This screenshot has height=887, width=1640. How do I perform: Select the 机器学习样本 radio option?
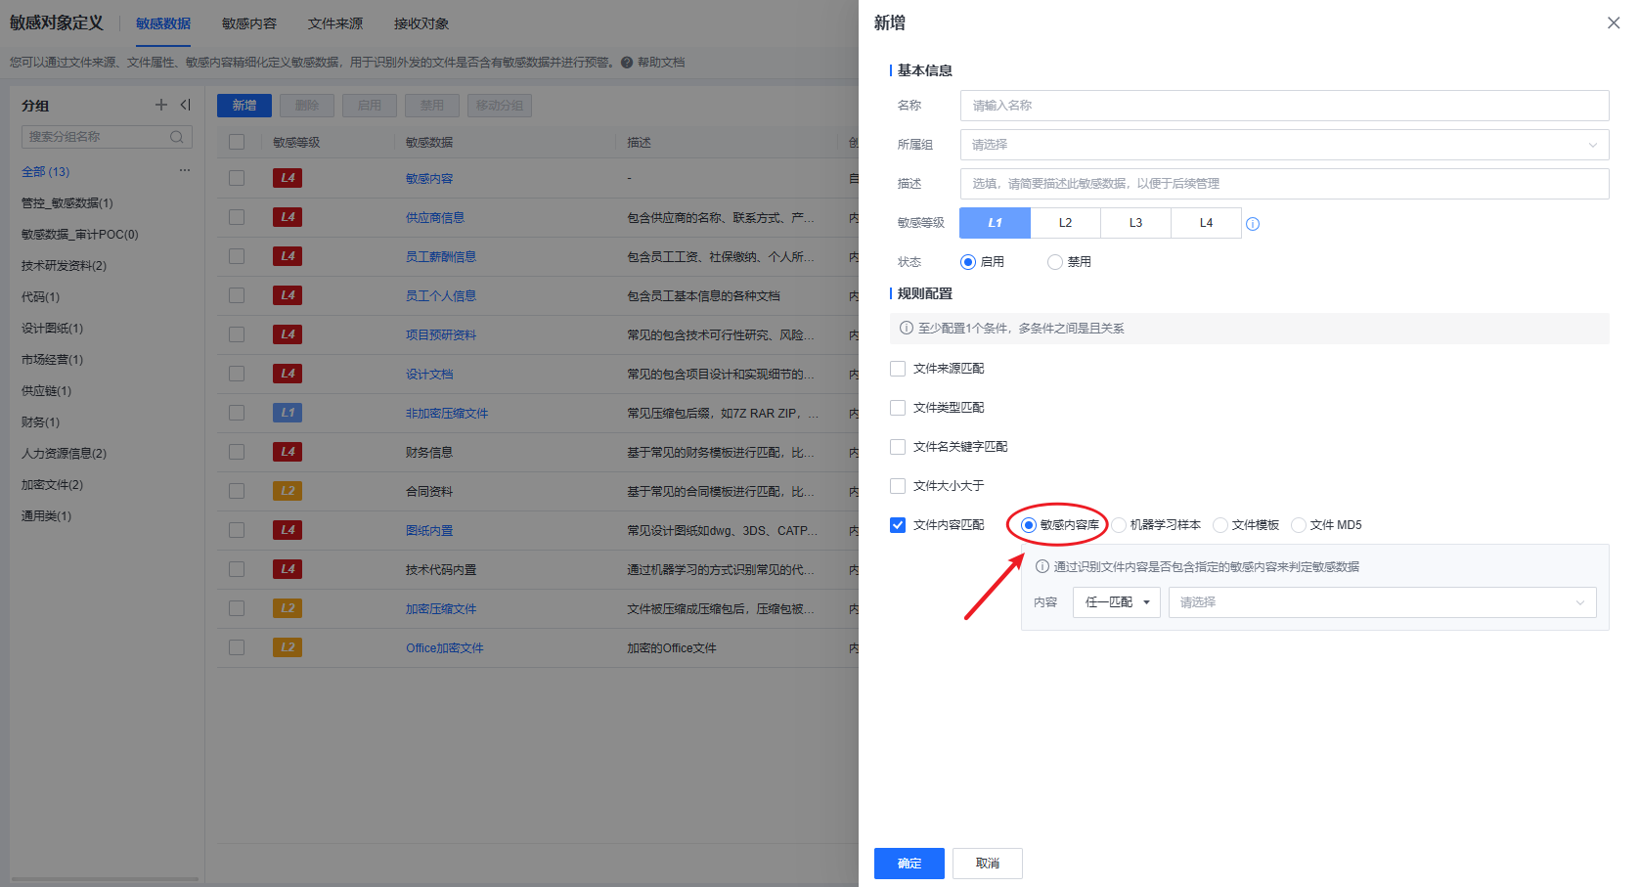coord(1120,525)
